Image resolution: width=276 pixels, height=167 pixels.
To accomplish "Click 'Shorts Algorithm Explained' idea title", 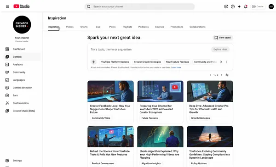I will 159,154.
